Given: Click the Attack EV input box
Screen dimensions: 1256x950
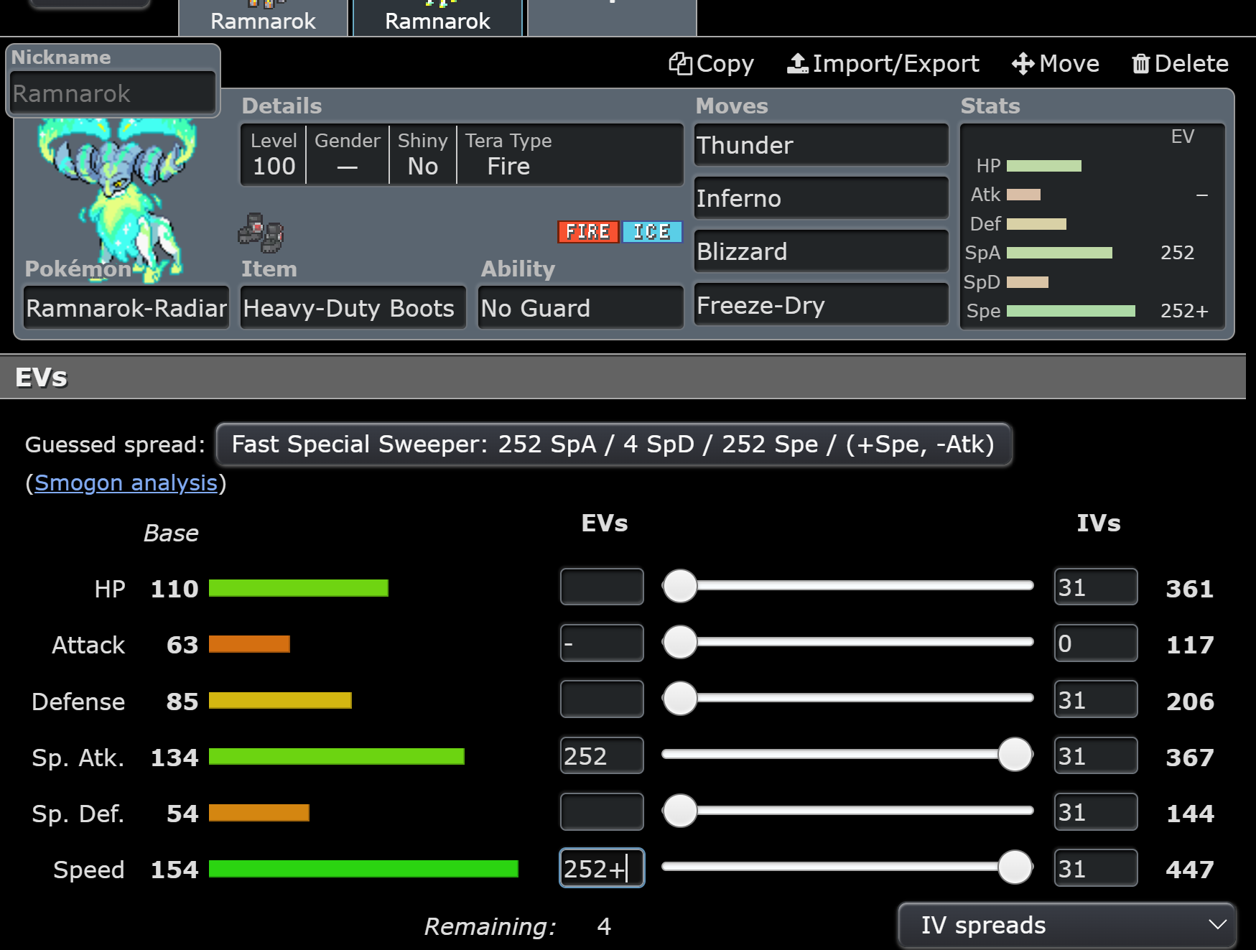Looking at the screenshot, I should tap(602, 643).
